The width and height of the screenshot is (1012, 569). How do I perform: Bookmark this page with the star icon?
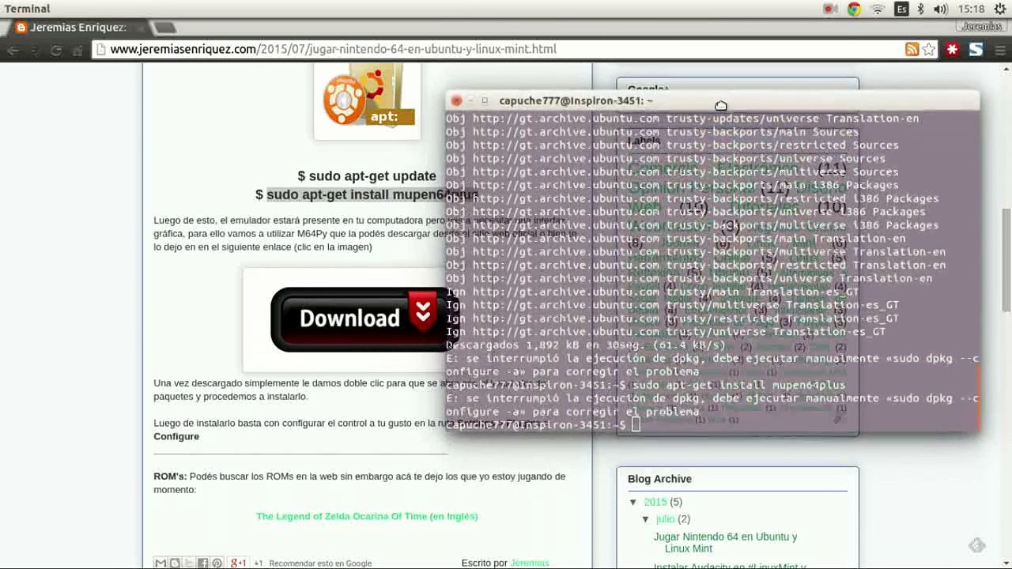pos(929,49)
